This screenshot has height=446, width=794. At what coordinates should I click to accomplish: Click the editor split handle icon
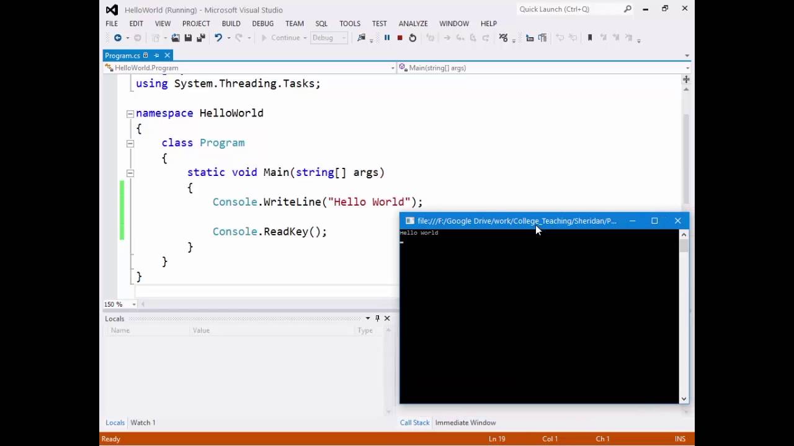(686, 79)
